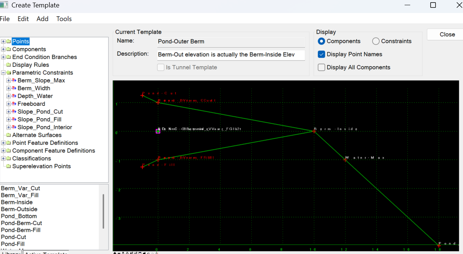Click the Berm_Width constraint icon
463x254 pixels.
point(14,88)
